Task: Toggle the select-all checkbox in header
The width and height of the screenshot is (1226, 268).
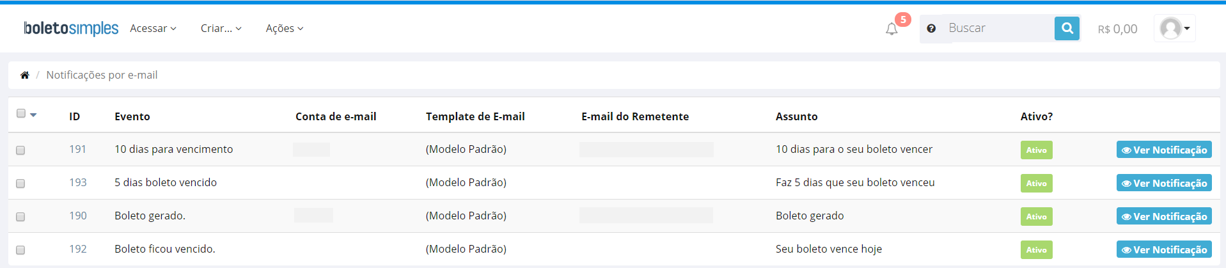Action: [21, 113]
